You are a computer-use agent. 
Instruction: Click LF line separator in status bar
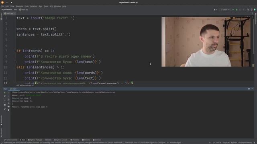(214, 143)
